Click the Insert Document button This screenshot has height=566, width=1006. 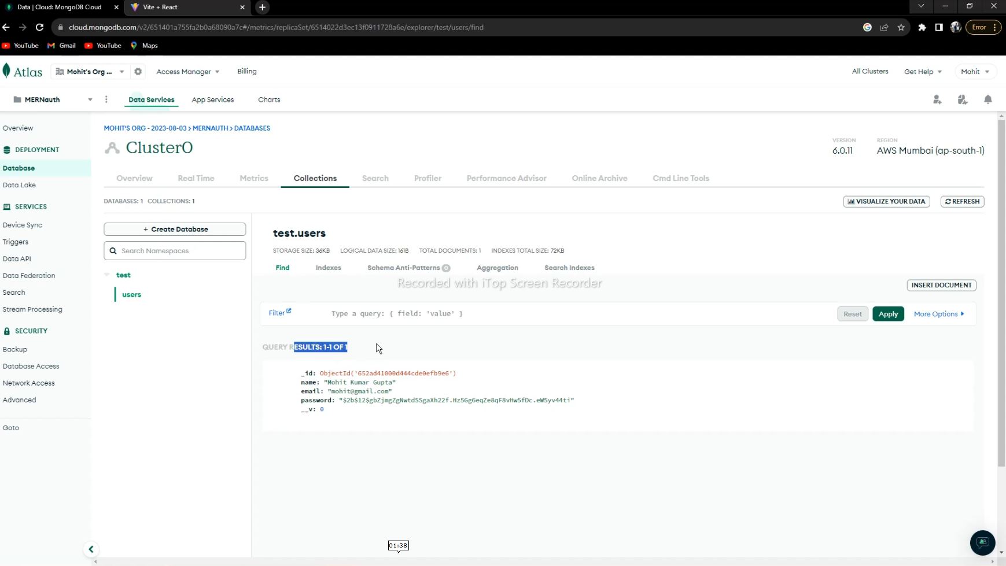pos(941,285)
